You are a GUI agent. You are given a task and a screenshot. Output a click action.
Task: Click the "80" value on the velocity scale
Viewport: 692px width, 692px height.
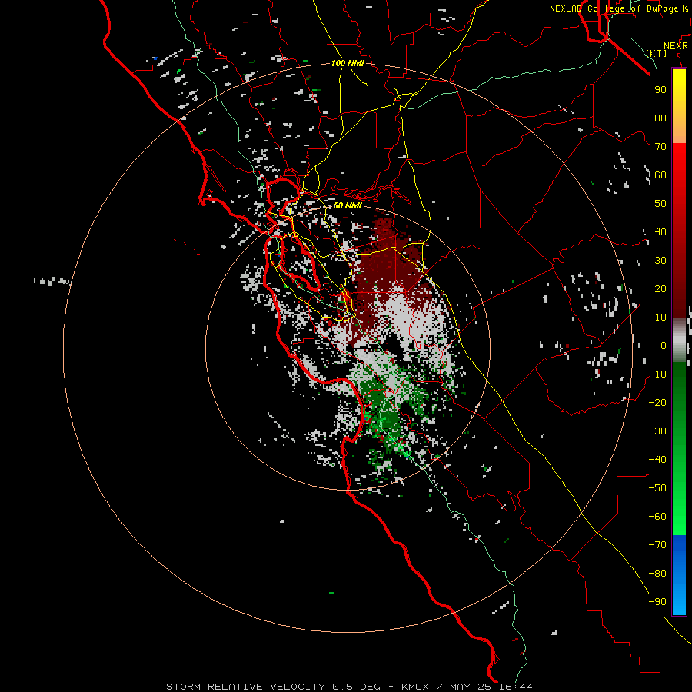(x=660, y=118)
